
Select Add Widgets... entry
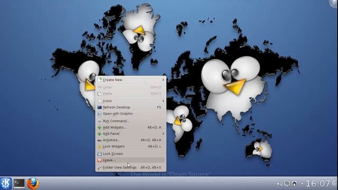(131, 127)
